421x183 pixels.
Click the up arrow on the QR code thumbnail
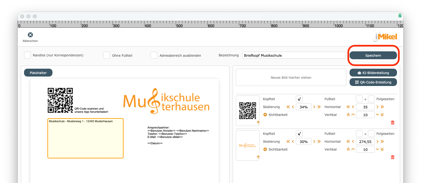pyautogui.click(x=258, y=123)
